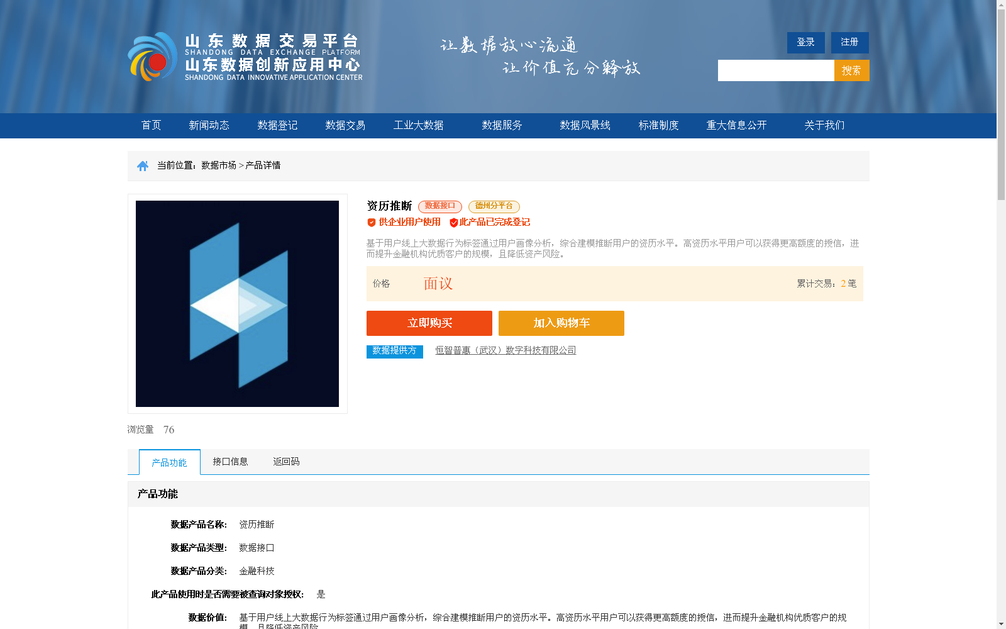Open 数据风景线 menu item

[x=585, y=125]
